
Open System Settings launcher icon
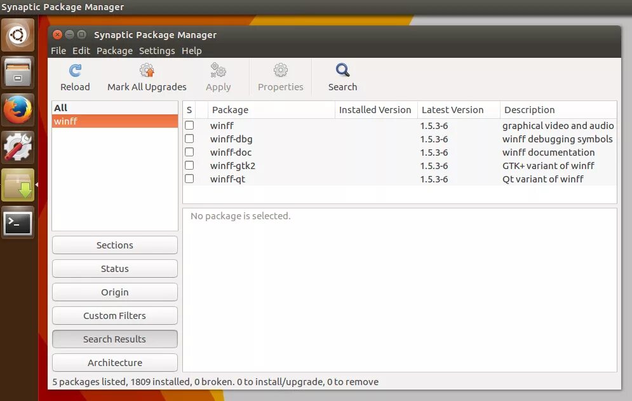pos(18,147)
